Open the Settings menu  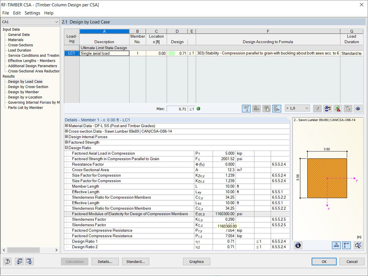(x=32, y=13)
